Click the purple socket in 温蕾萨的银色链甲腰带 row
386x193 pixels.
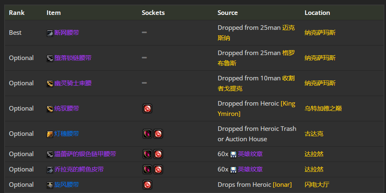pos(147,154)
